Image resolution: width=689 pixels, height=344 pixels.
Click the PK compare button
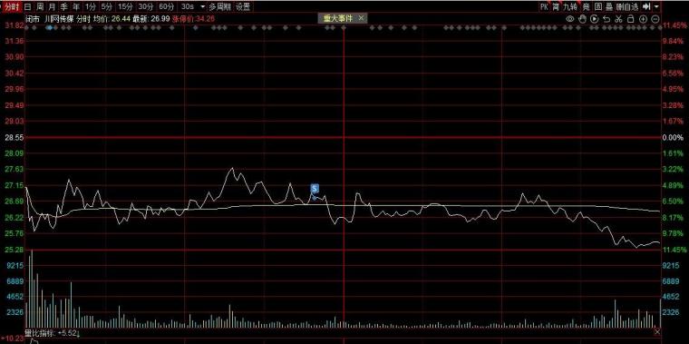[x=545, y=6]
